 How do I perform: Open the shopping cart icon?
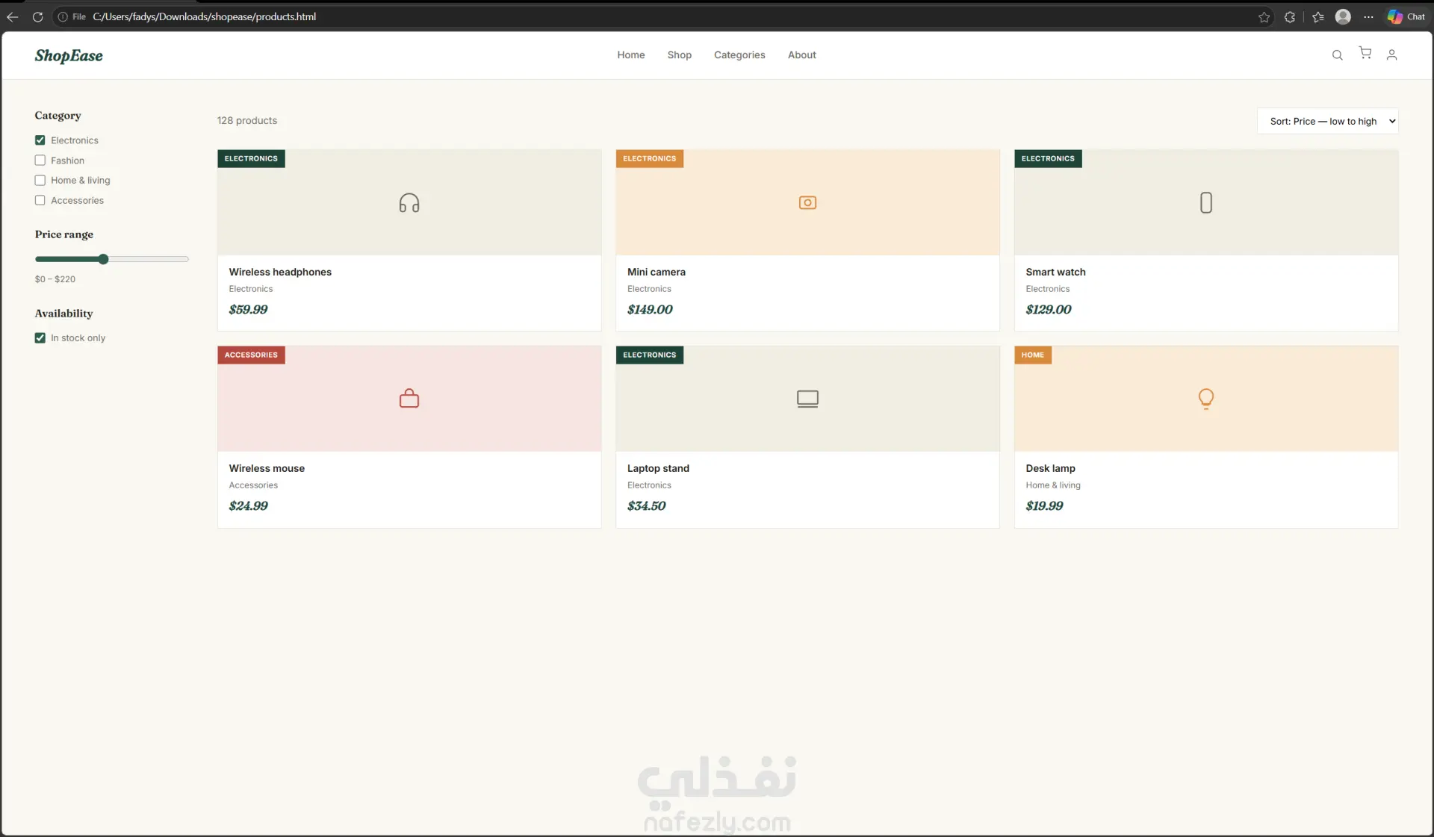(x=1365, y=53)
